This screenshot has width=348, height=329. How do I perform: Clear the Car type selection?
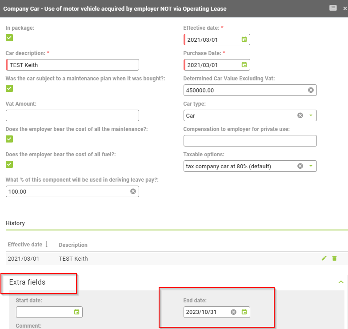pos(300,115)
